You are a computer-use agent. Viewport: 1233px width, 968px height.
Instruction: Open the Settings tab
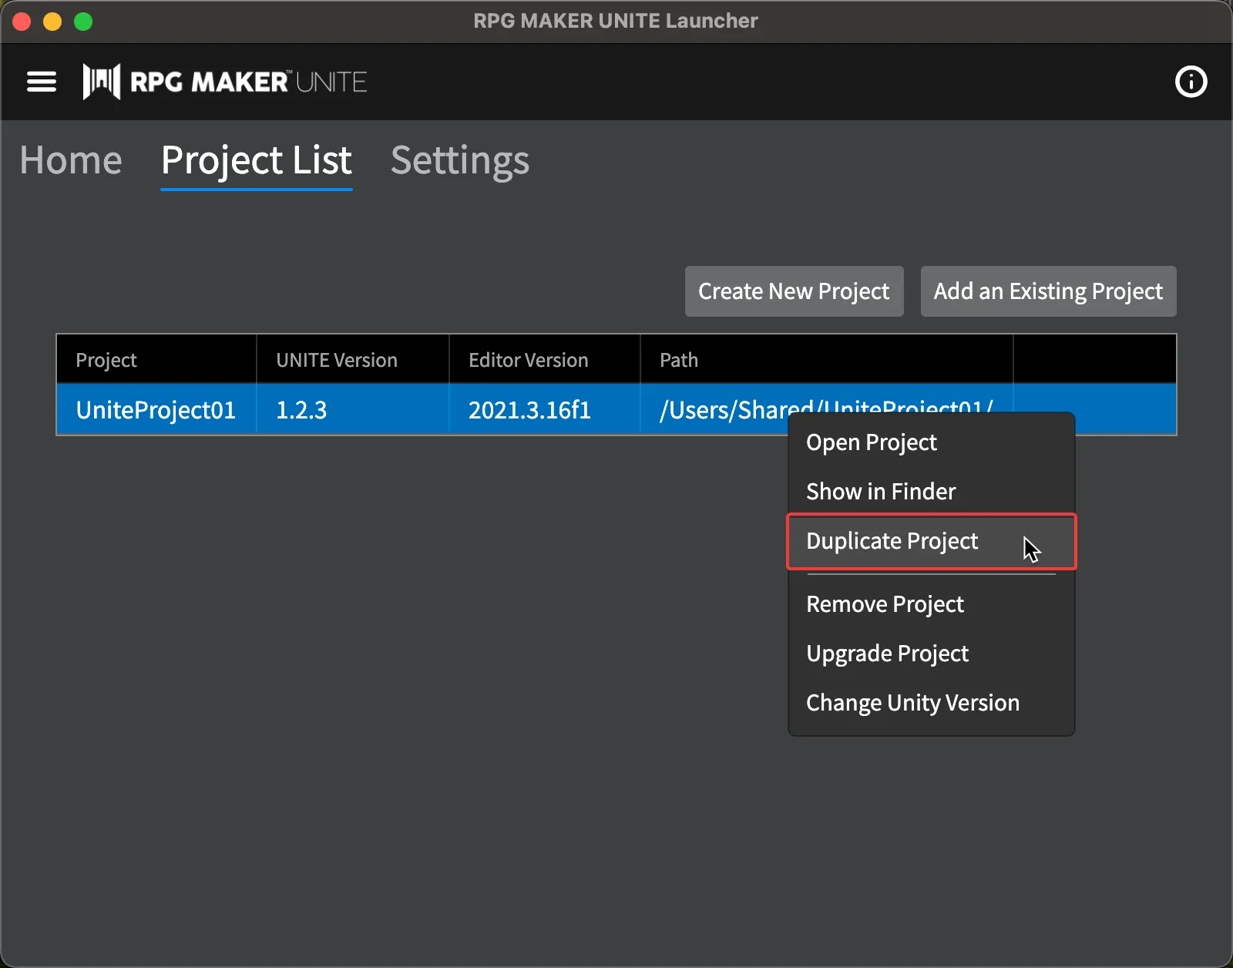click(460, 160)
